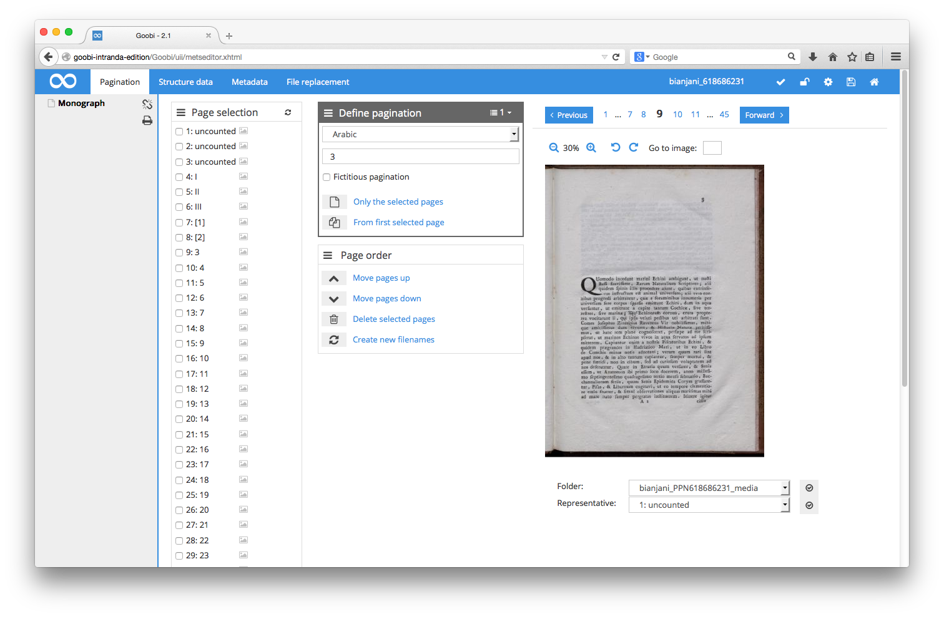Click Delete selected pages link
Viewport: 944px width, 617px height.
[x=394, y=319]
